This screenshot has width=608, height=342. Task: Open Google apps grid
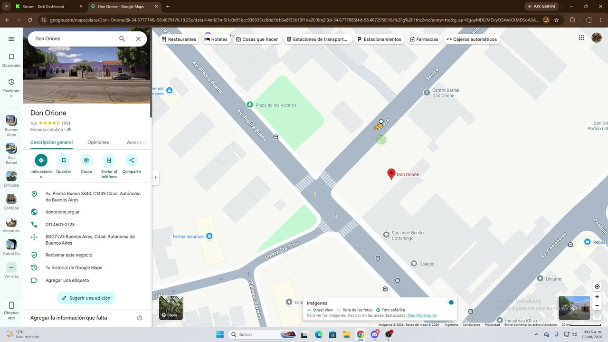(x=581, y=38)
